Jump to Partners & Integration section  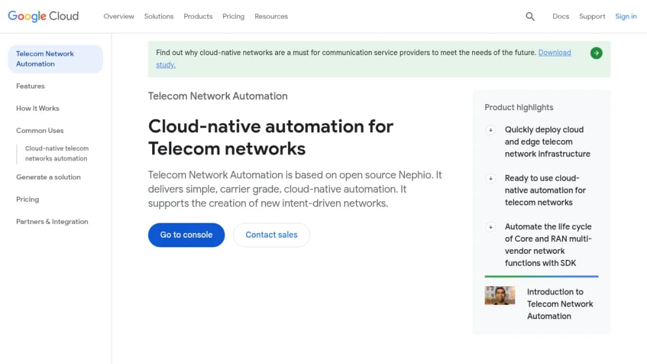click(x=52, y=222)
